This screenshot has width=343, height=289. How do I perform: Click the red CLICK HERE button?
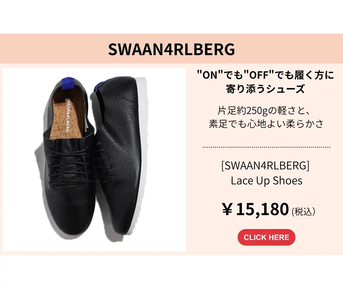click(x=266, y=237)
